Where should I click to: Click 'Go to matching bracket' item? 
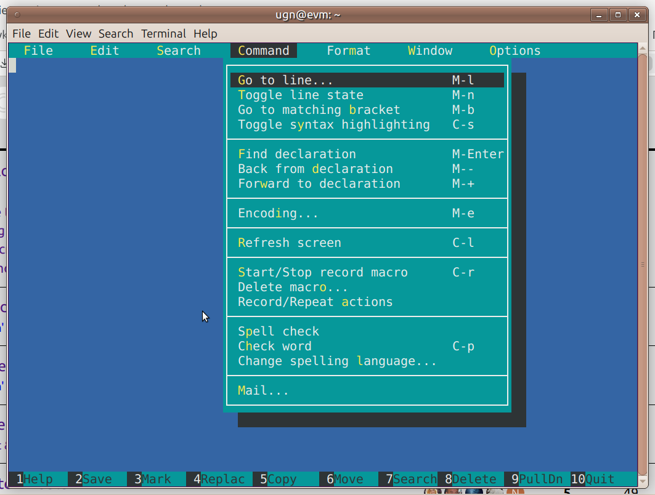point(319,110)
